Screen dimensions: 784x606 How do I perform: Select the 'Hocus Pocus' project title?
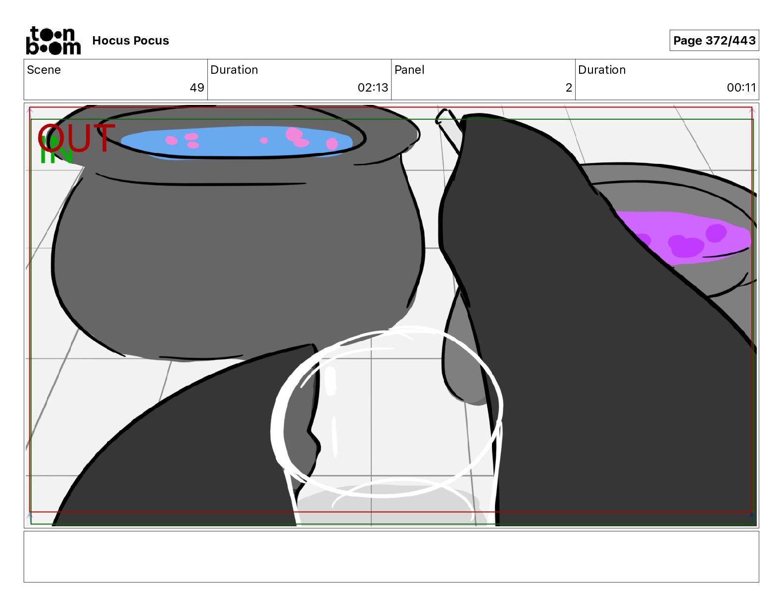131,41
